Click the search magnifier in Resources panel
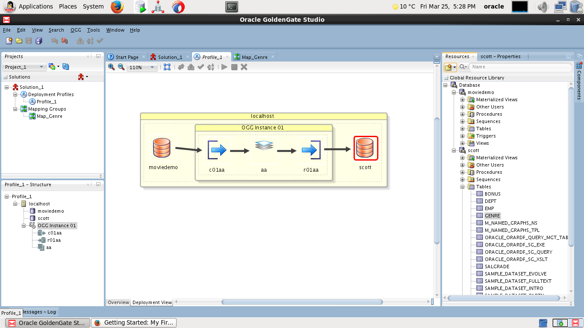Image resolution: width=584 pixels, height=328 pixels. (463, 67)
